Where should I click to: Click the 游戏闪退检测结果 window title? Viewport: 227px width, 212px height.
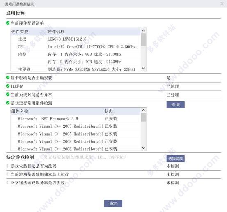point(19,4)
